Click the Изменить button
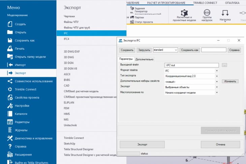 tap(230, 81)
